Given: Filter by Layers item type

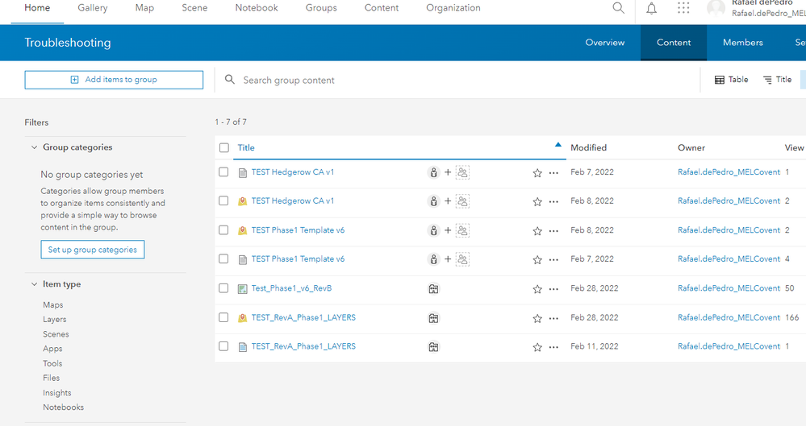Looking at the screenshot, I should 55,320.
